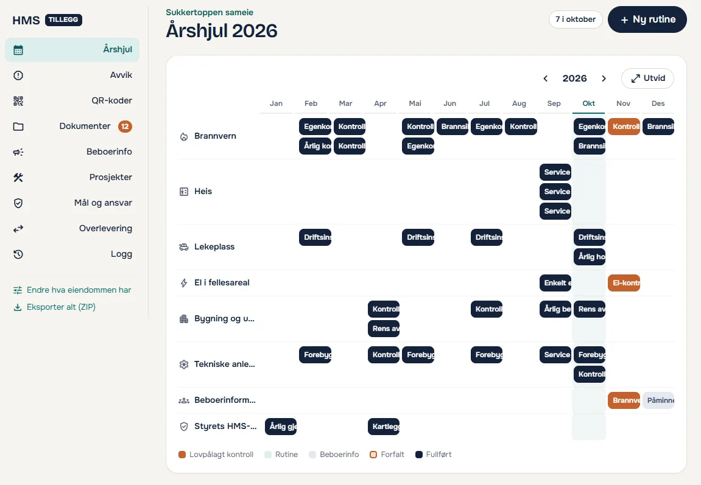Go to previous year with left chevron

click(x=546, y=79)
